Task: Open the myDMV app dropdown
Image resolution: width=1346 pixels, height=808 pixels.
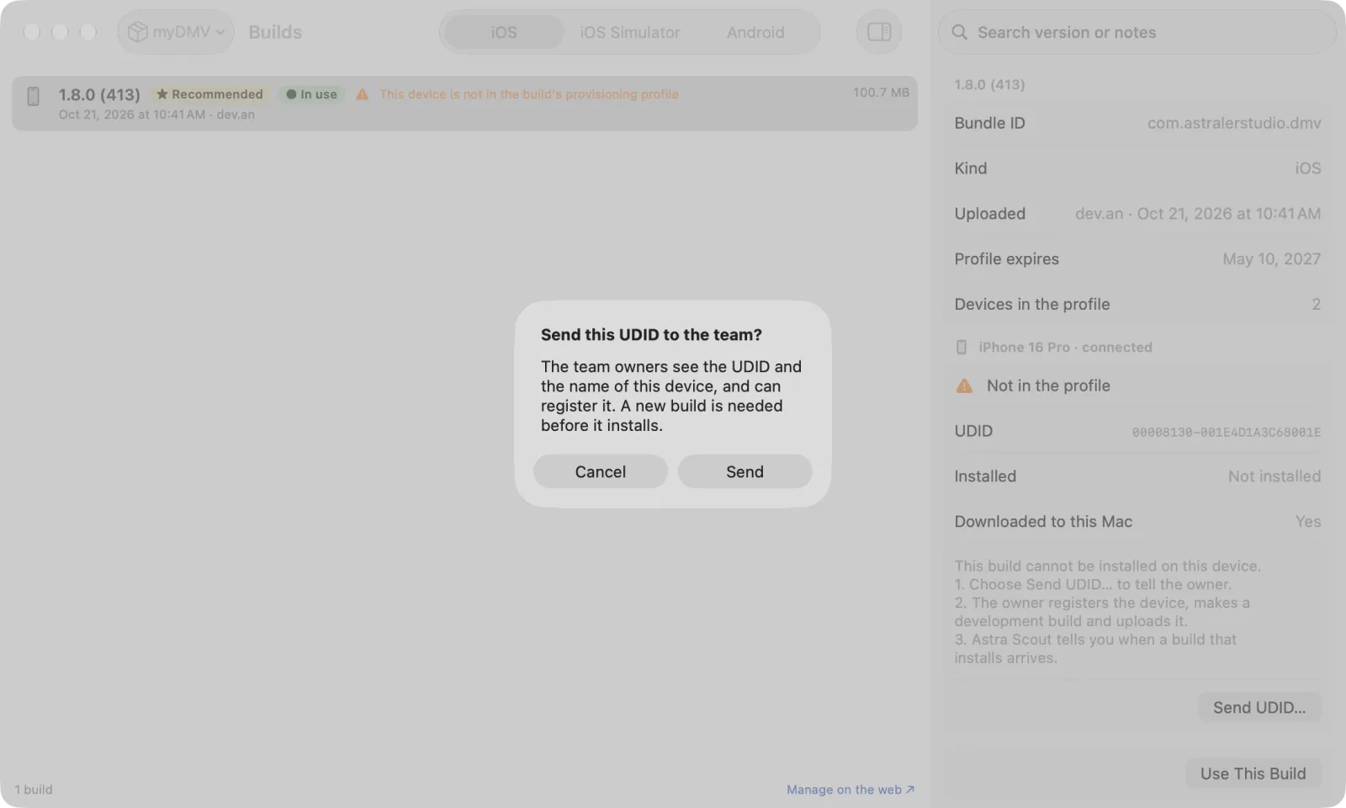Action: (176, 32)
